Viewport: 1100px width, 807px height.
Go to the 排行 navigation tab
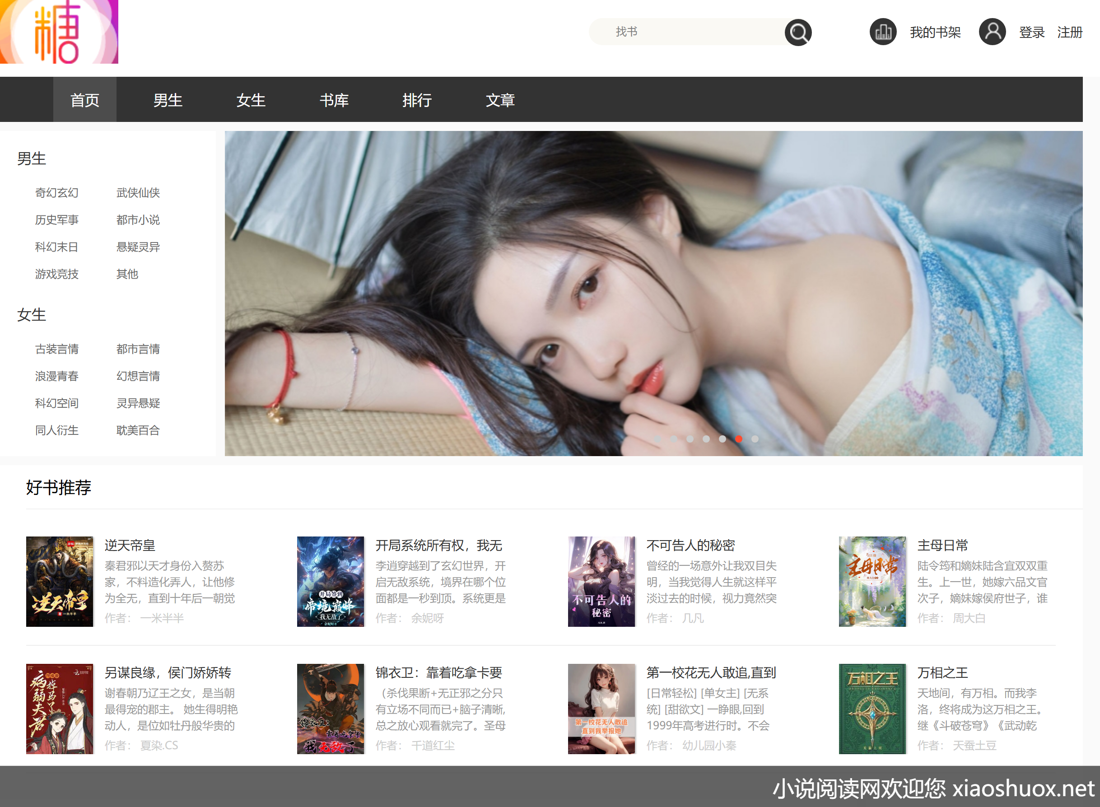tap(417, 100)
